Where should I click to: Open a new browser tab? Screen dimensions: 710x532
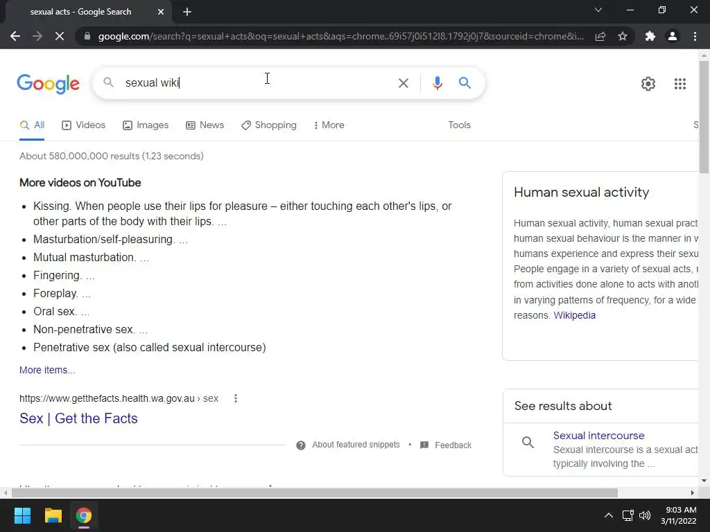187,12
